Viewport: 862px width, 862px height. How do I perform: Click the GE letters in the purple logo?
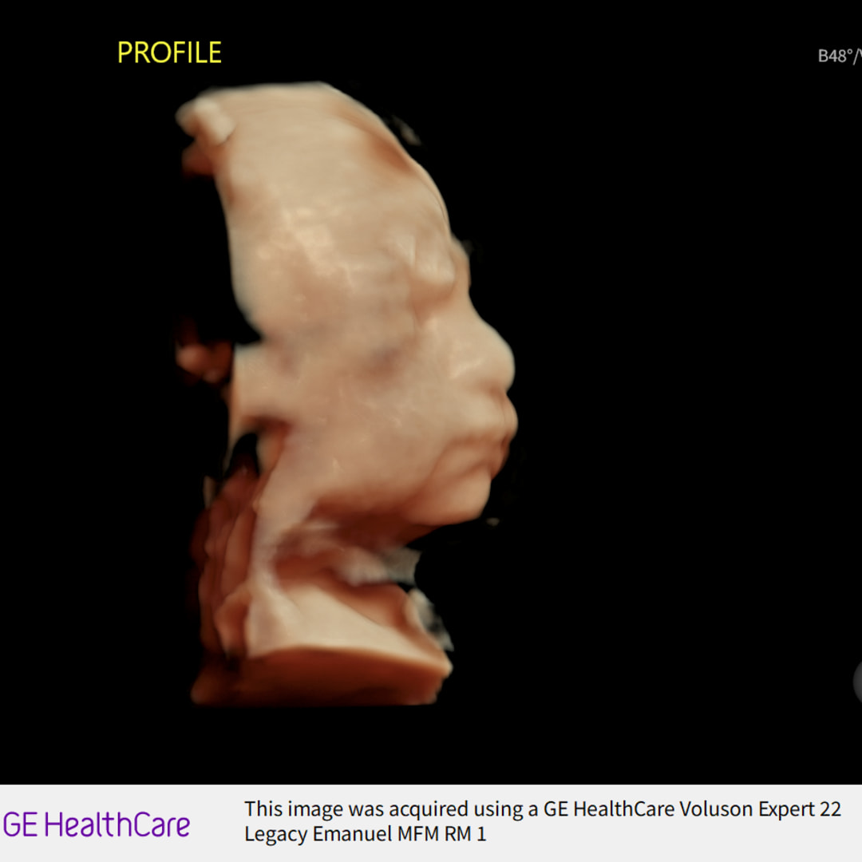click(21, 824)
